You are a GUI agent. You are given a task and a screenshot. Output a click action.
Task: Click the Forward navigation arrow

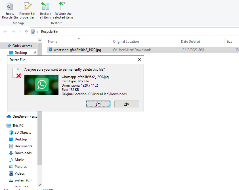click(14, 32)
